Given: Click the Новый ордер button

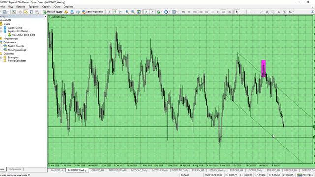Looking at the screenshot, I should pos(53,12).
